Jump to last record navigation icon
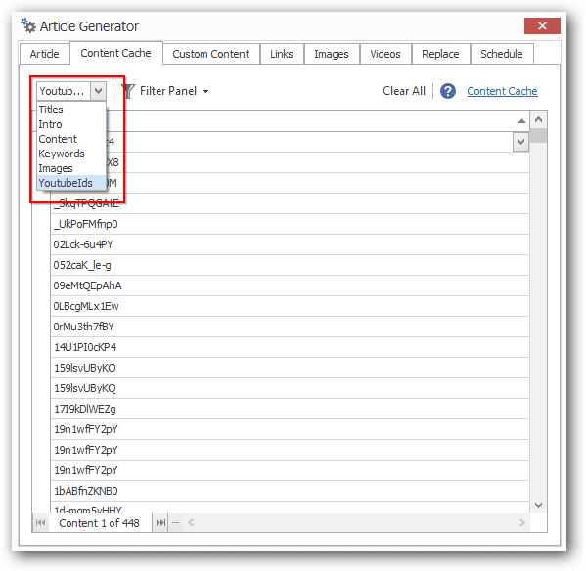586x571 pixels. (161, 522)
